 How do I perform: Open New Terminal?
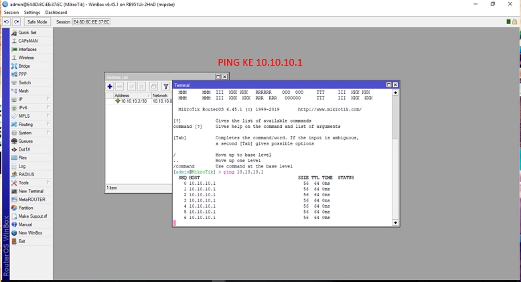point(31,191)
